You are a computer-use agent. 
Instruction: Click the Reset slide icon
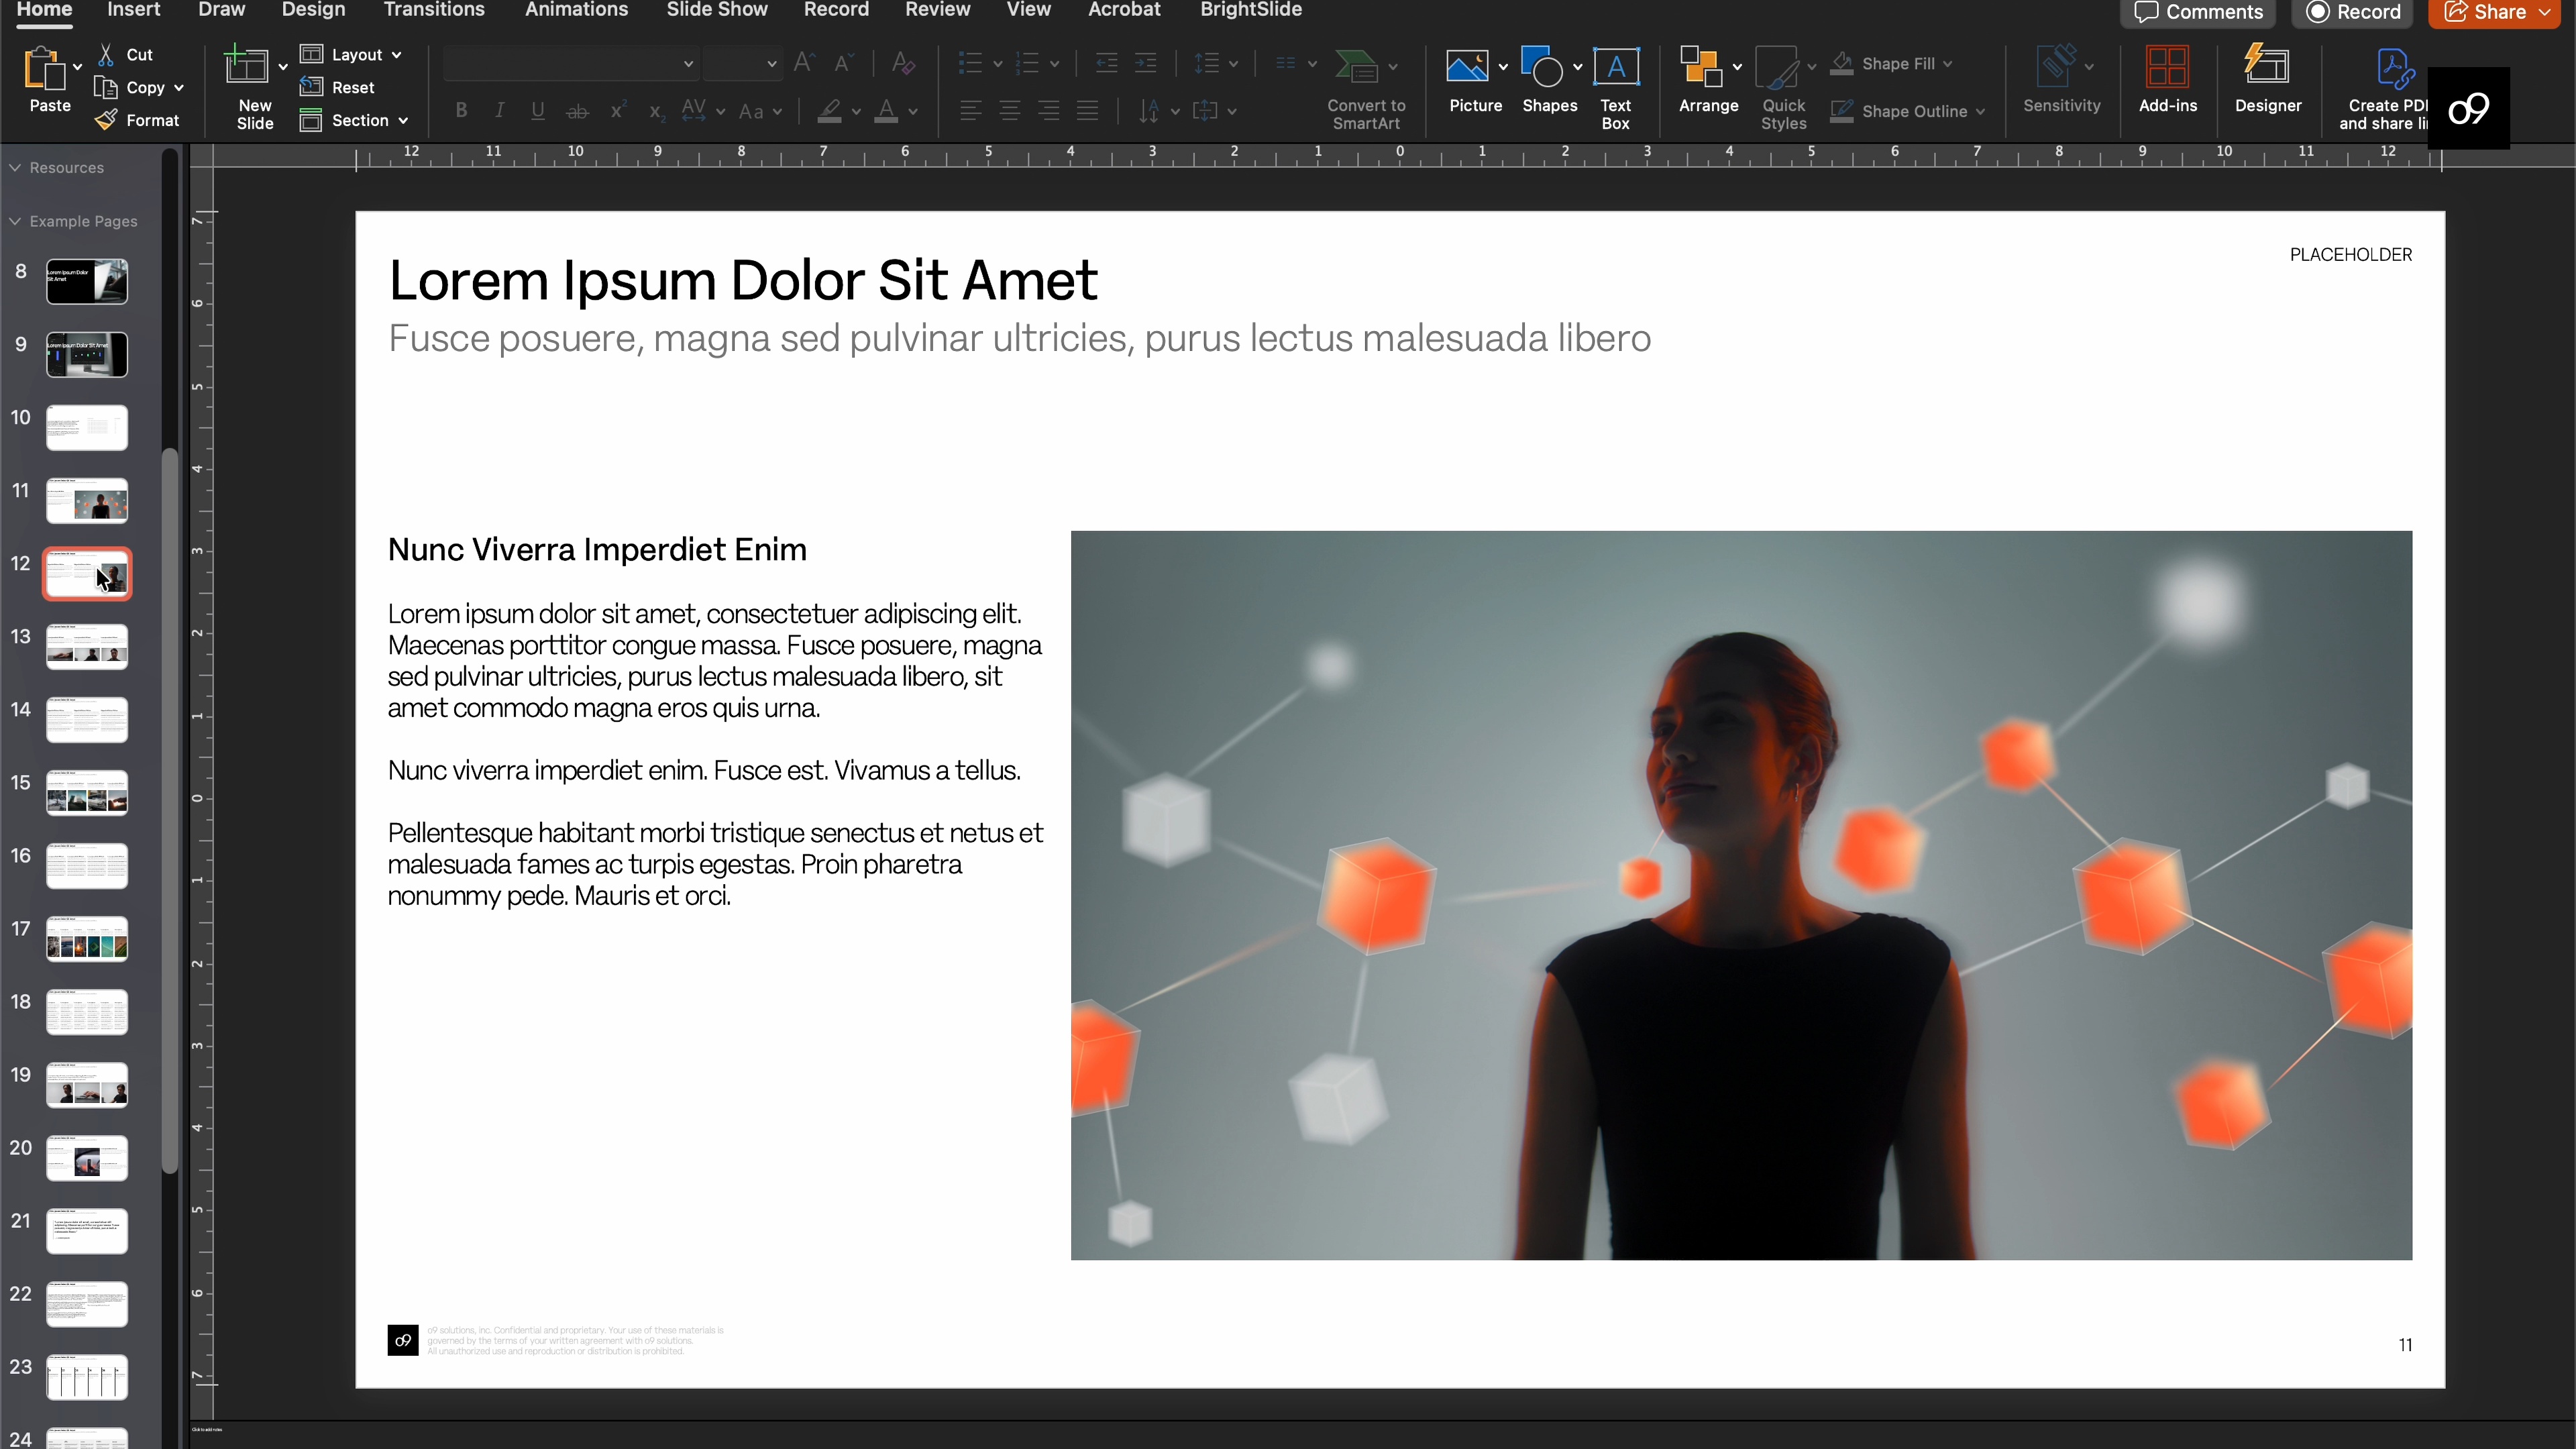pos(311,87)
